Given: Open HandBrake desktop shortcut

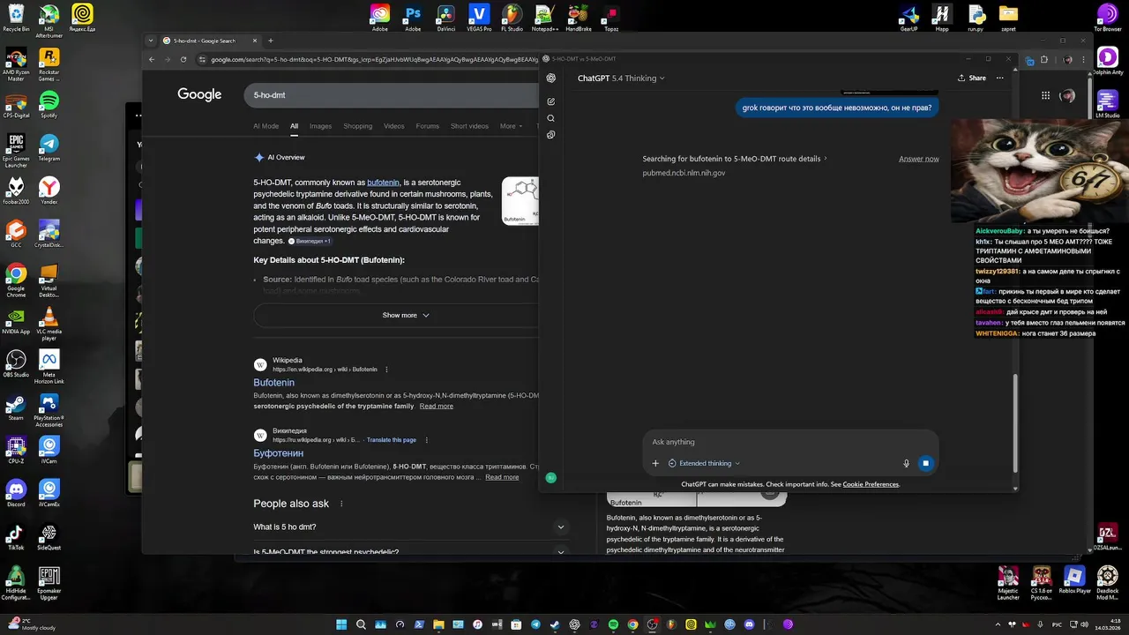Looking at the screenshot, I should (578, 18).
